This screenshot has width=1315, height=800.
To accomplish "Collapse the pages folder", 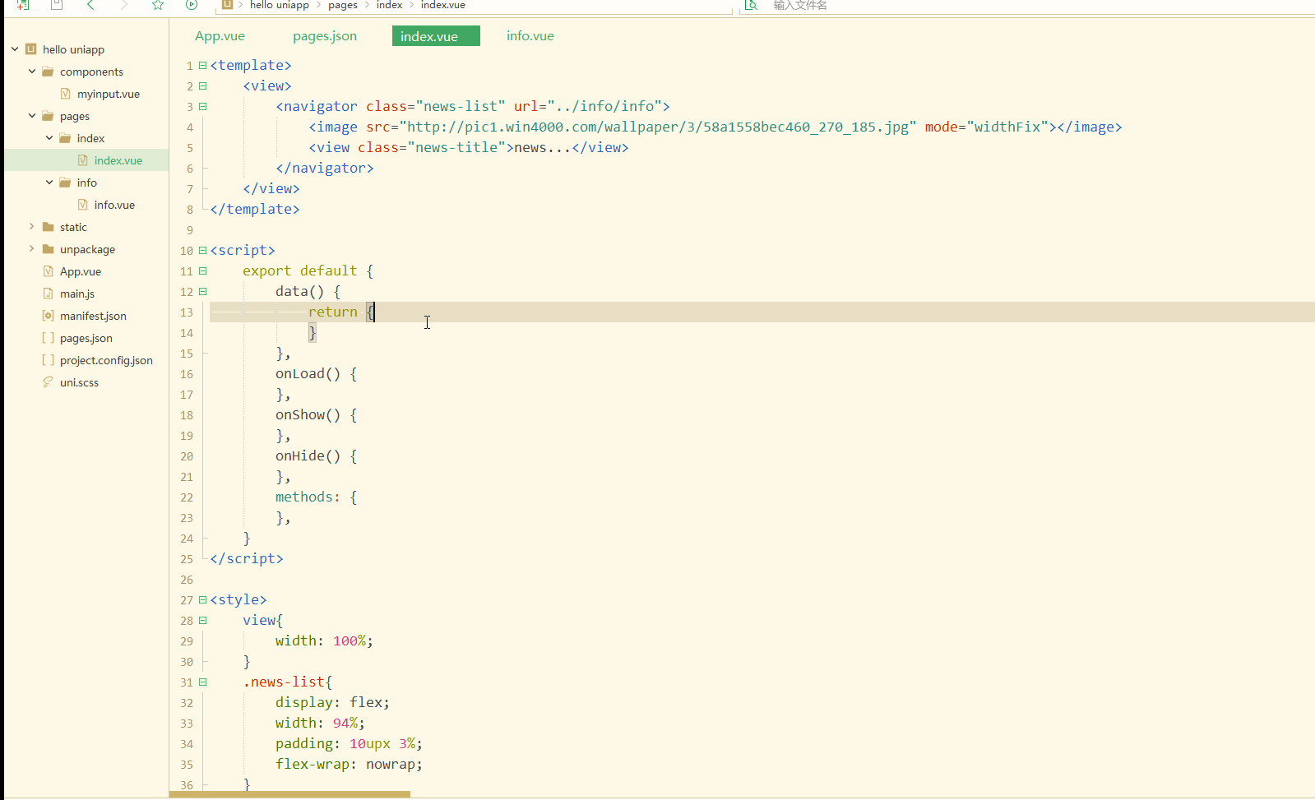I will point(32,116).
